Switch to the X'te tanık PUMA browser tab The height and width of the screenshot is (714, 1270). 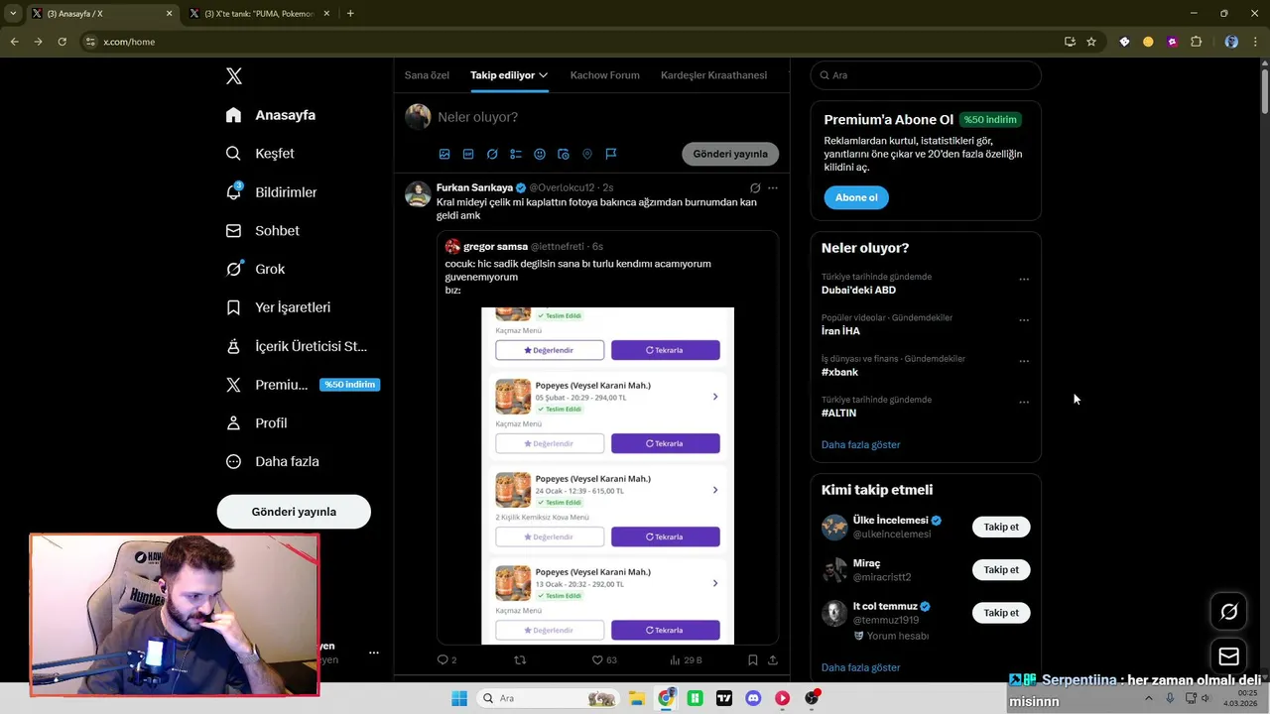(x=260, y=14)
